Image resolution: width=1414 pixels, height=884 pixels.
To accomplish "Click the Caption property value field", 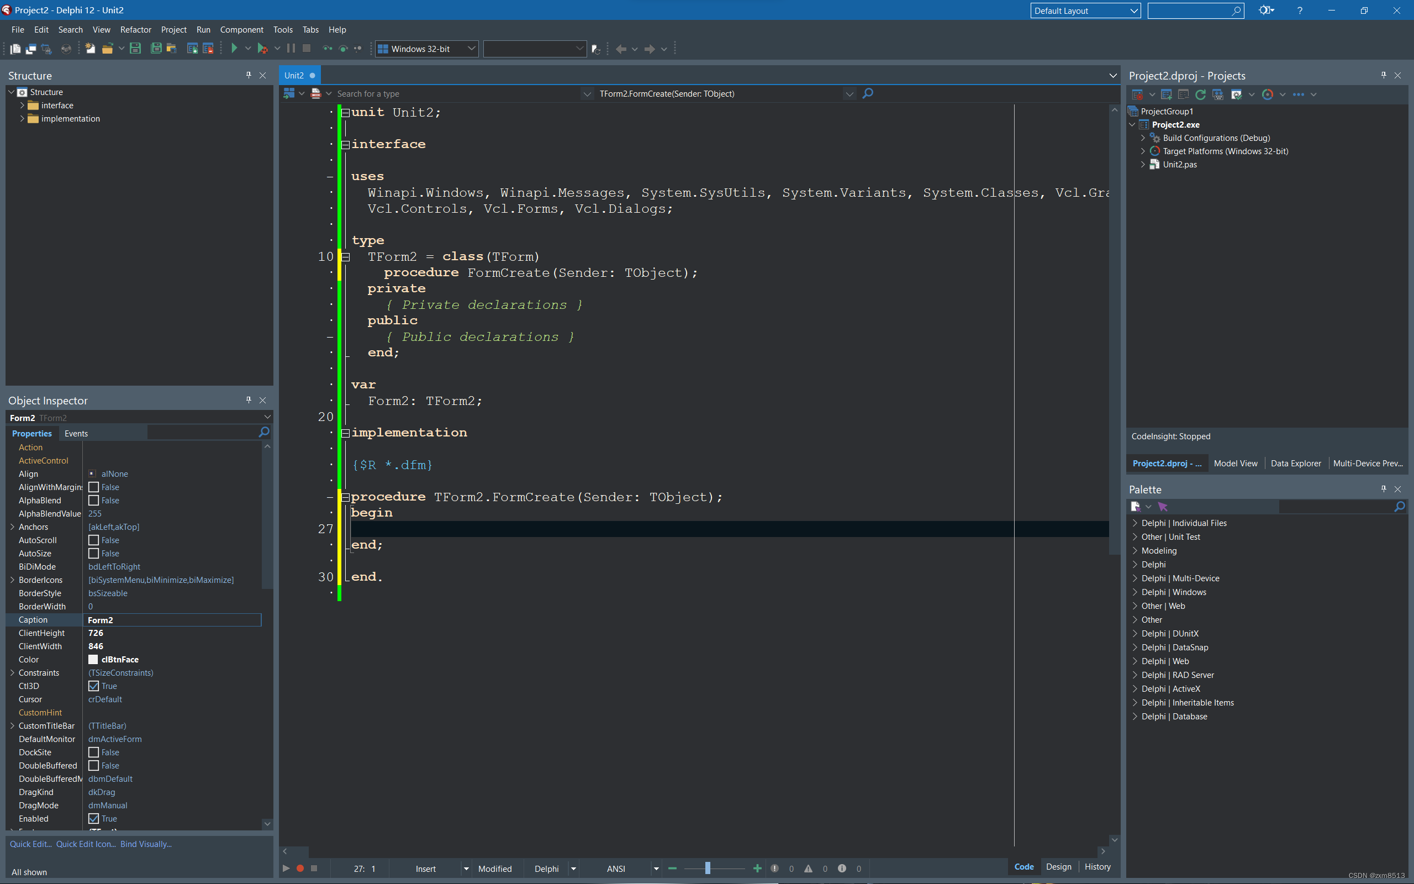I will click(x=172, y=620).
